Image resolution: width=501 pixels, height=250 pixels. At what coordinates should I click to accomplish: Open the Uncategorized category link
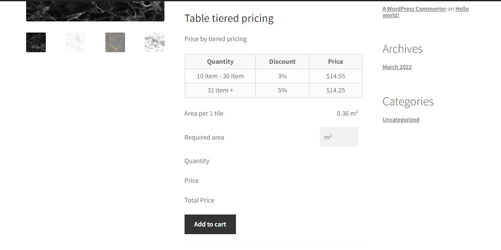pos(401,119)
